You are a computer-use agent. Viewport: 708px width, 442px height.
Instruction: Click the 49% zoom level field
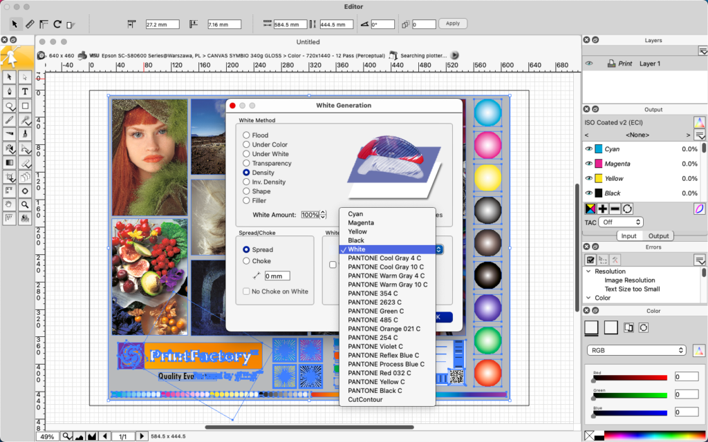48,436
